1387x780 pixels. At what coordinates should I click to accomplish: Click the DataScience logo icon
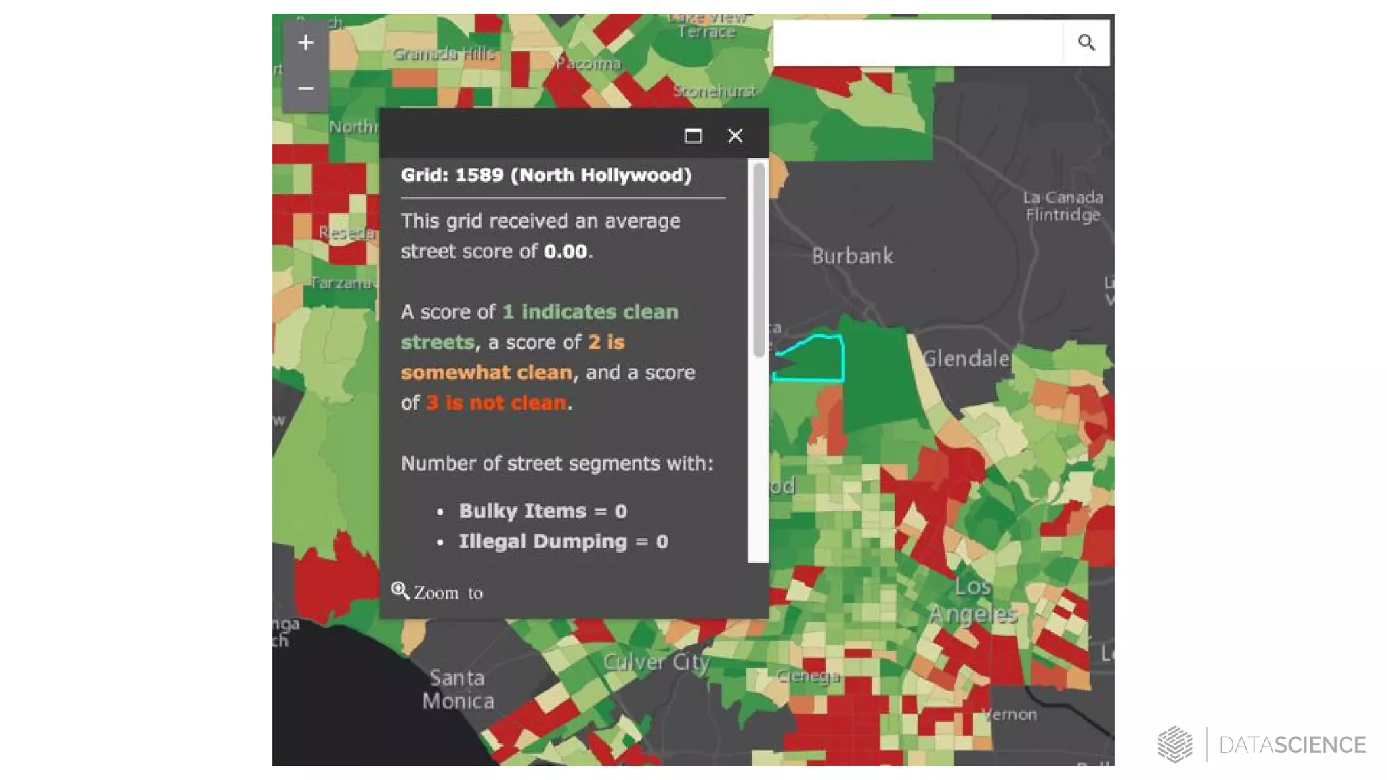1175,744
